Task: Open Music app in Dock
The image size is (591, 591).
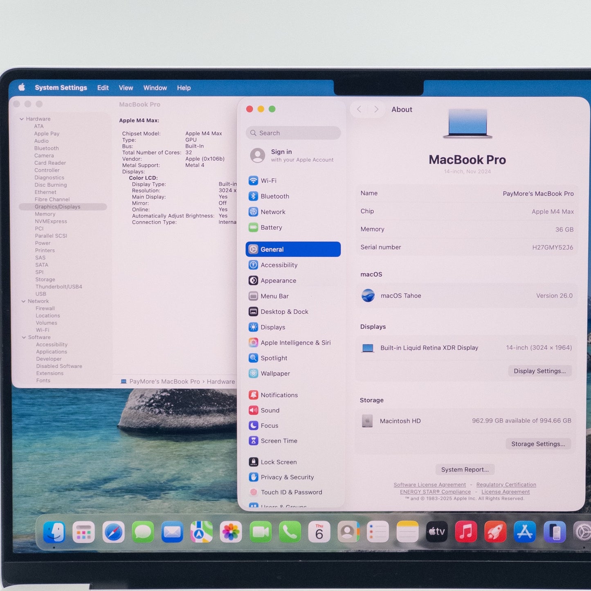Action: coord(466,532)
